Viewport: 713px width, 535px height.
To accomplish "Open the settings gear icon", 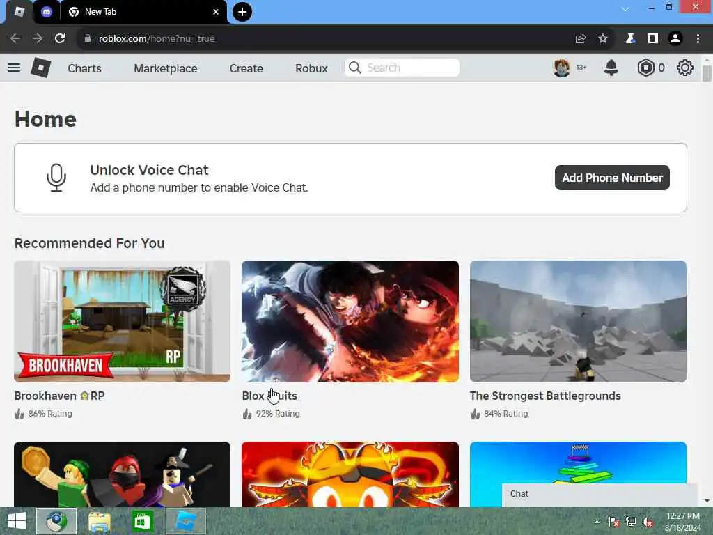I will tap(685, 68).
